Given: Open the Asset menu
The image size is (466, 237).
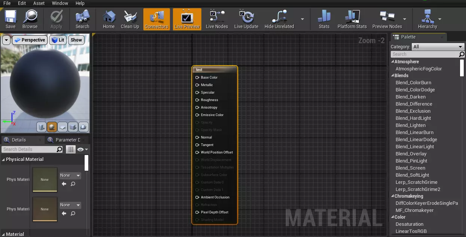Looking at the screenshot, I should 39,3.
